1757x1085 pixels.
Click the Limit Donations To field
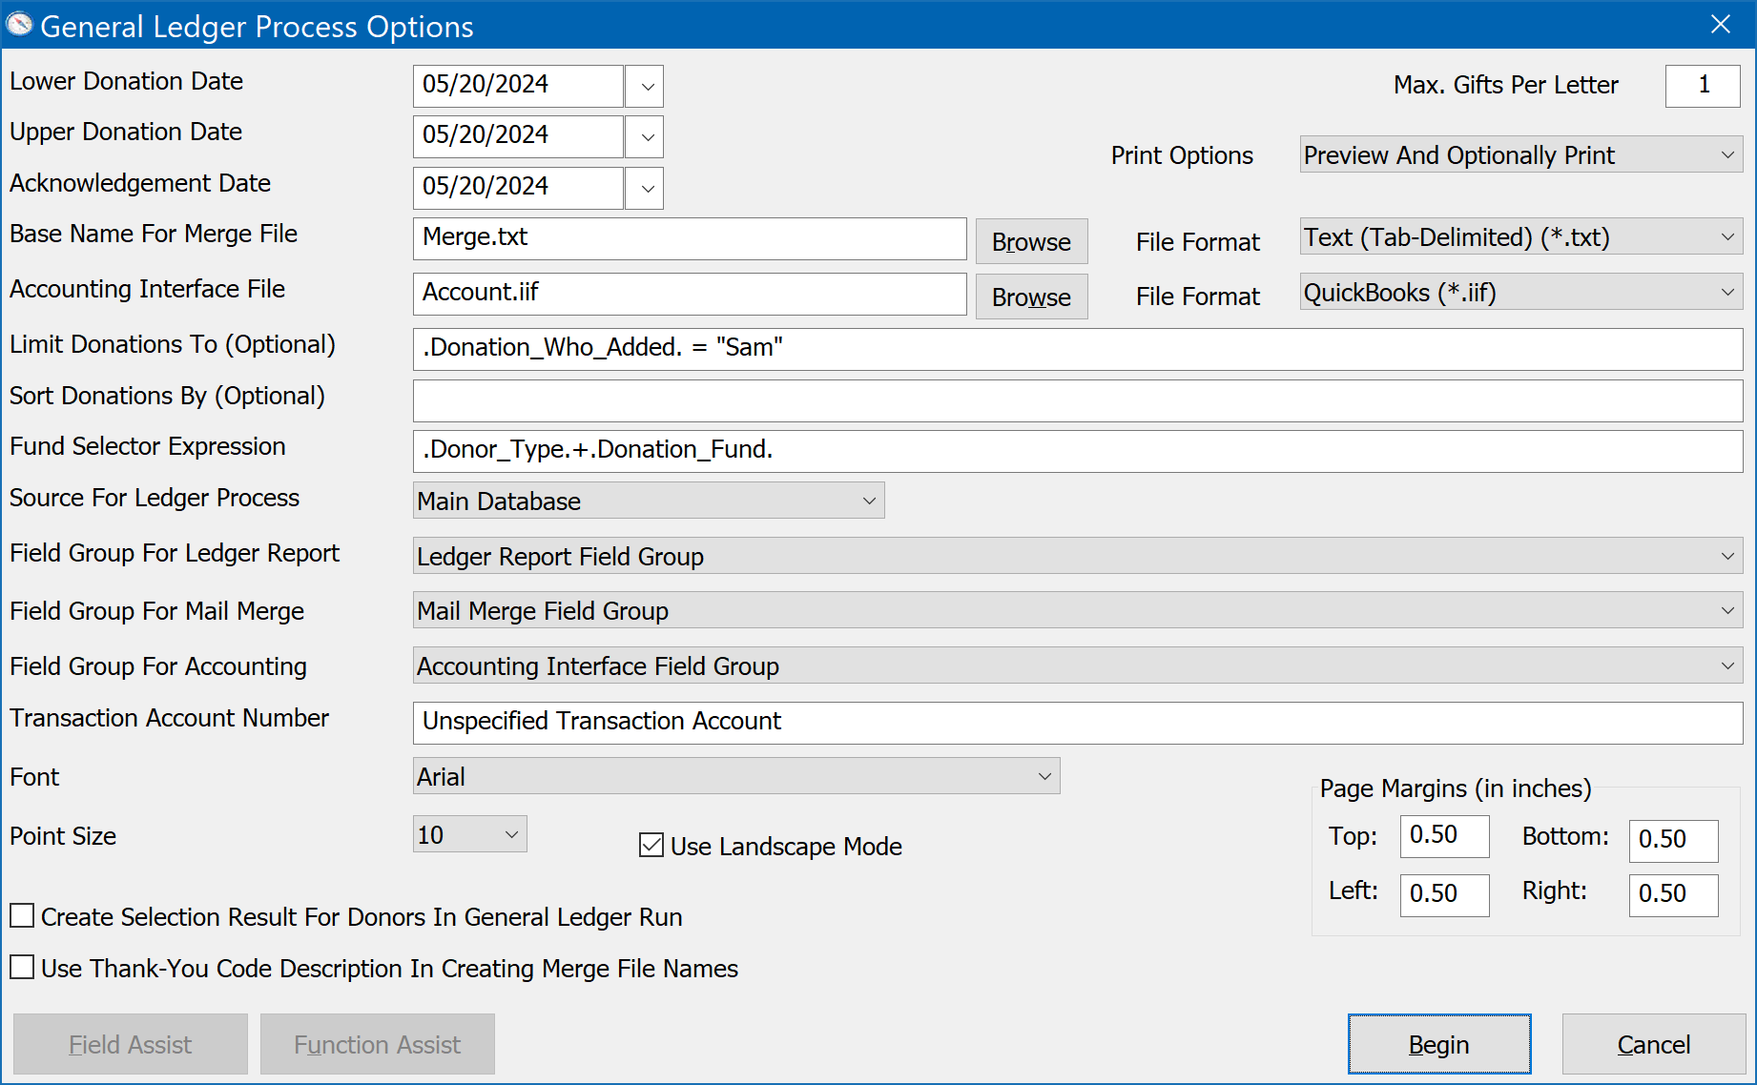(1078, 349)
